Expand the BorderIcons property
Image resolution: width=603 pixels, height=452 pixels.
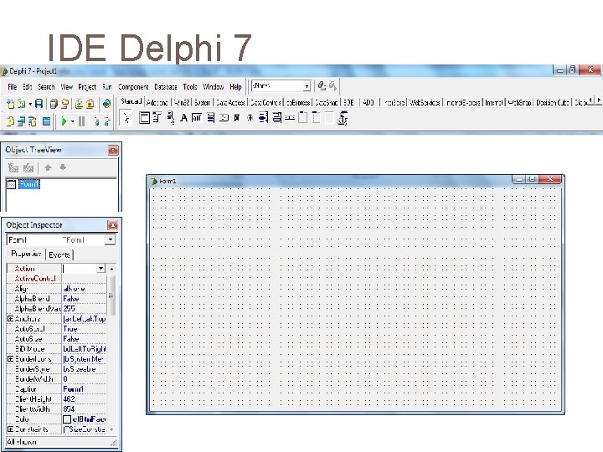(10, 358)
